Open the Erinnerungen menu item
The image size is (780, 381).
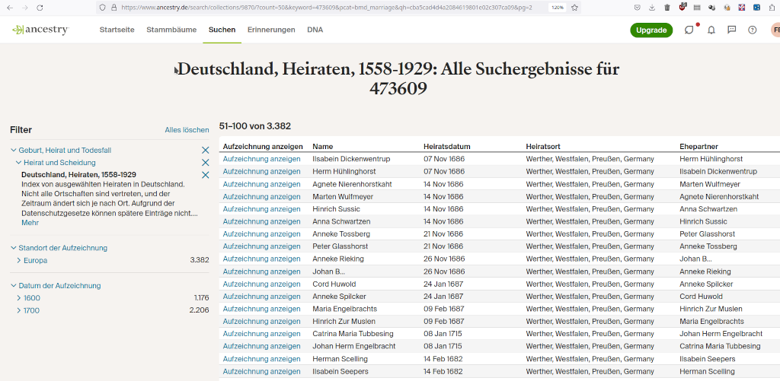point(271,30)
